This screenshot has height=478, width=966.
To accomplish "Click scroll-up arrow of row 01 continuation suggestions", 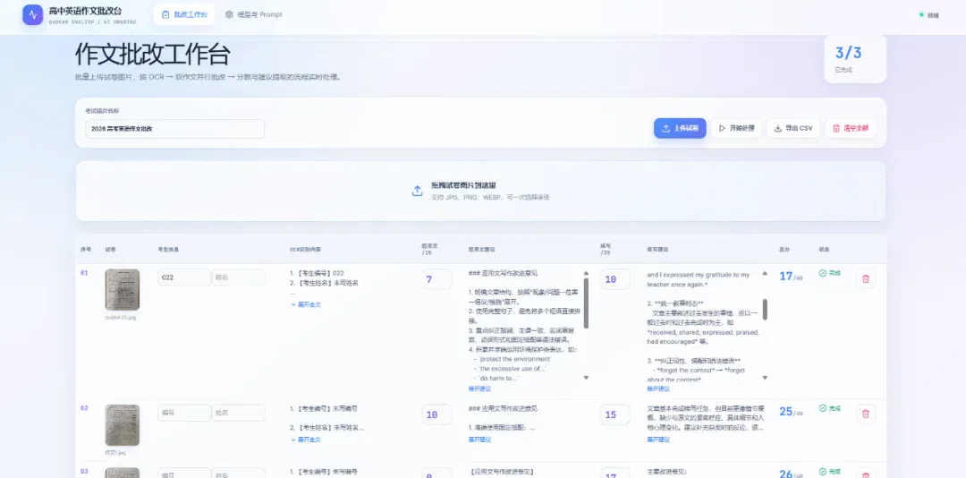I will [x=765, y=273].
